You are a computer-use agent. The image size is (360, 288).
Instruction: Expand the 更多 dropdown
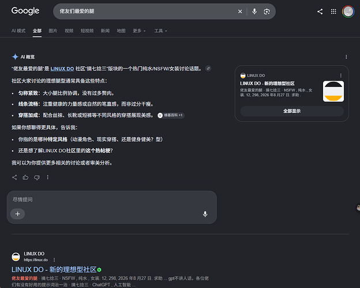(x=139, y=31)
